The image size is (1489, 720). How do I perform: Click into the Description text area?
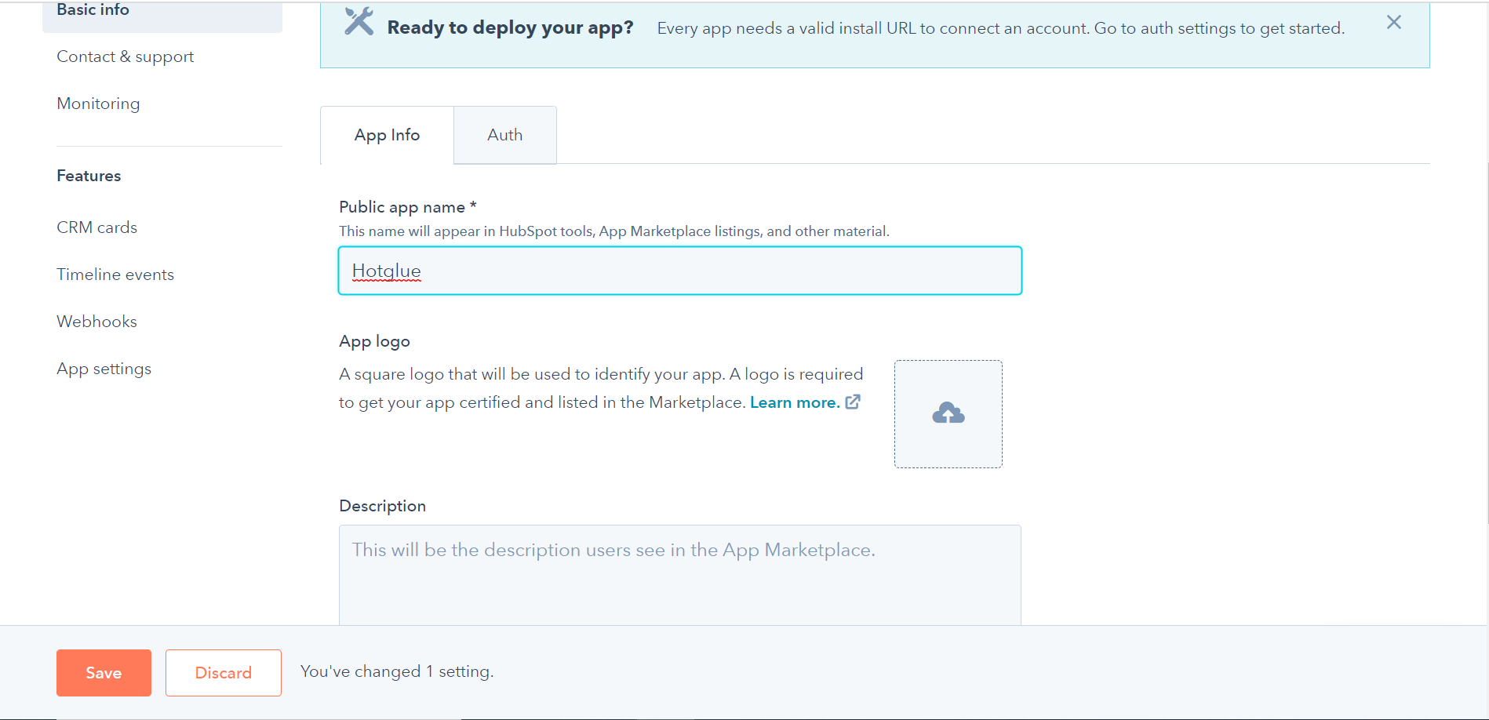coord(680,575)
